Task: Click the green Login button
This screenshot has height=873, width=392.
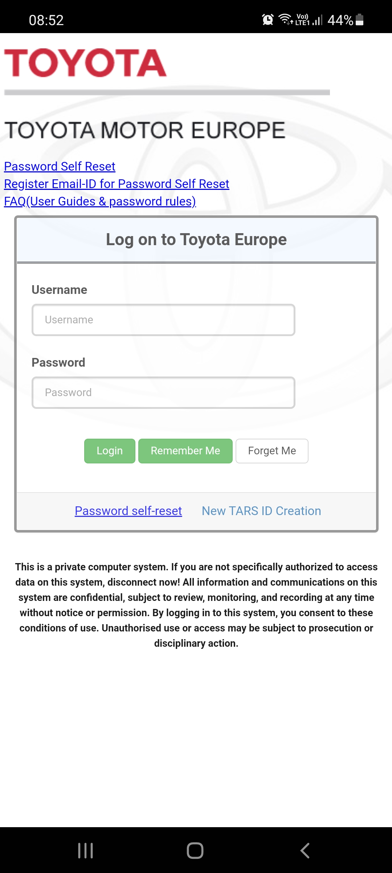Action: (110, 451)
